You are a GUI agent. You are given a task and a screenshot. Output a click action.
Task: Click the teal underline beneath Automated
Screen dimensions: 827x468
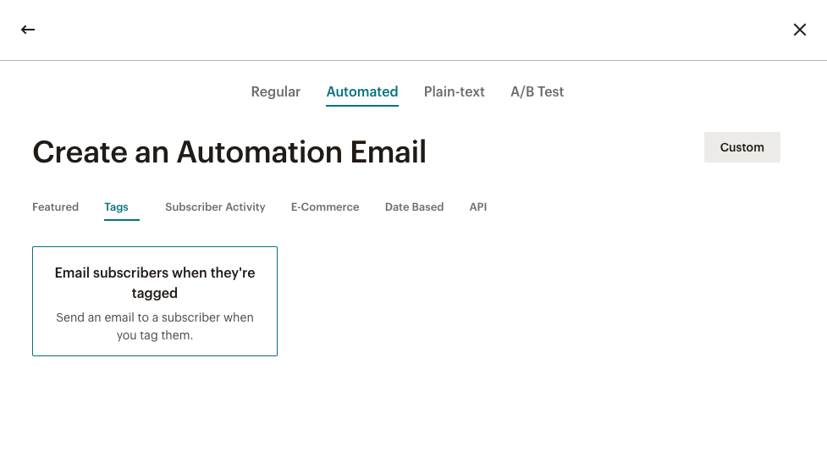point(361,106)
